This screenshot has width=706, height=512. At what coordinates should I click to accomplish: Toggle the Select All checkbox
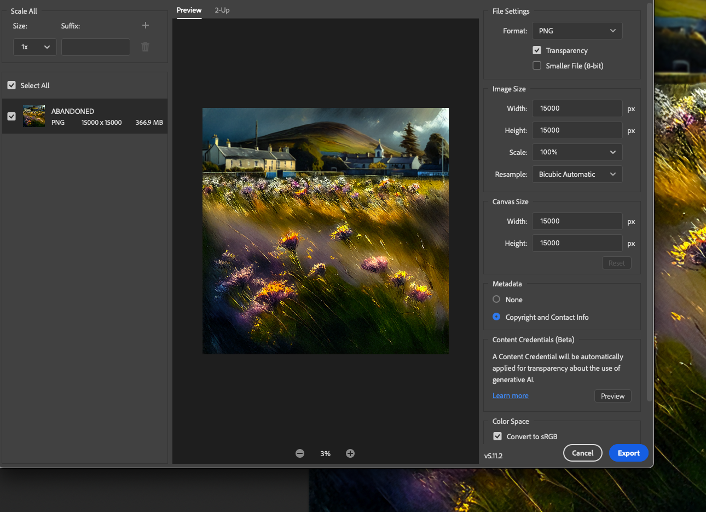[11, 85]
